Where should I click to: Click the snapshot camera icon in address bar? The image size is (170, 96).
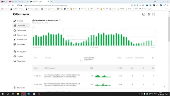point(135,5)
